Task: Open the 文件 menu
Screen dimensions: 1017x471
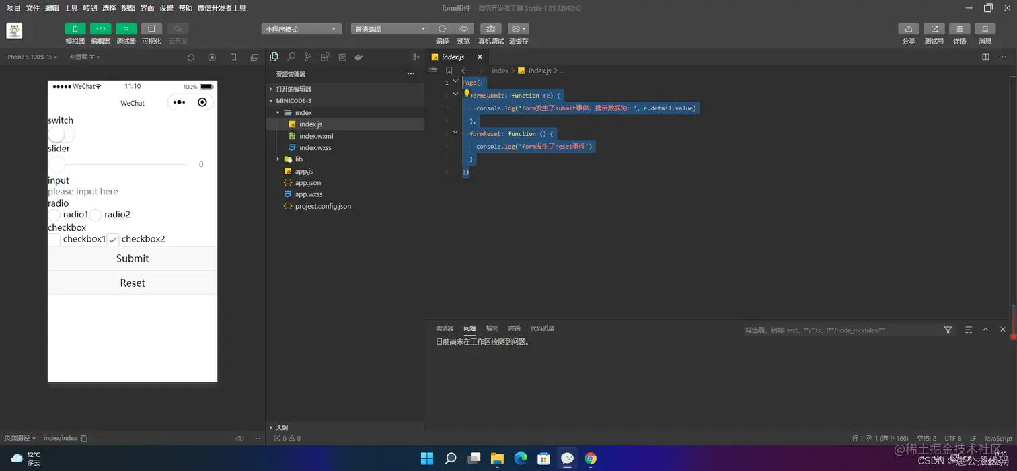Action: (33, 8)
